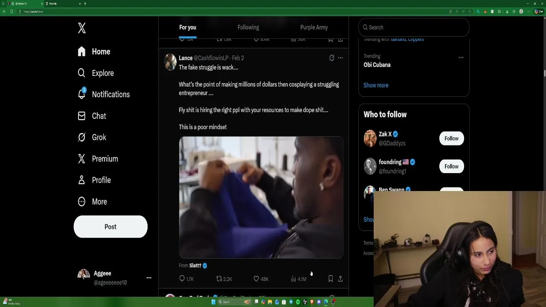Screen dimensions: 546x307
Task: Click the browser back arrow
Action: (4, 12)
